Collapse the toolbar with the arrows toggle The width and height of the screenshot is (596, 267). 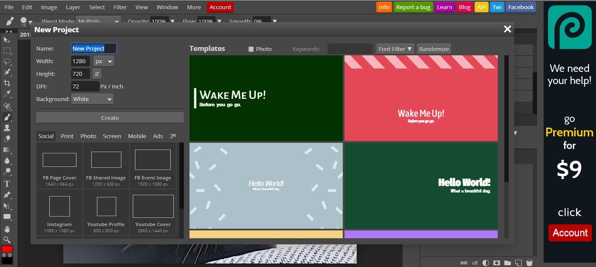[9, 32]
